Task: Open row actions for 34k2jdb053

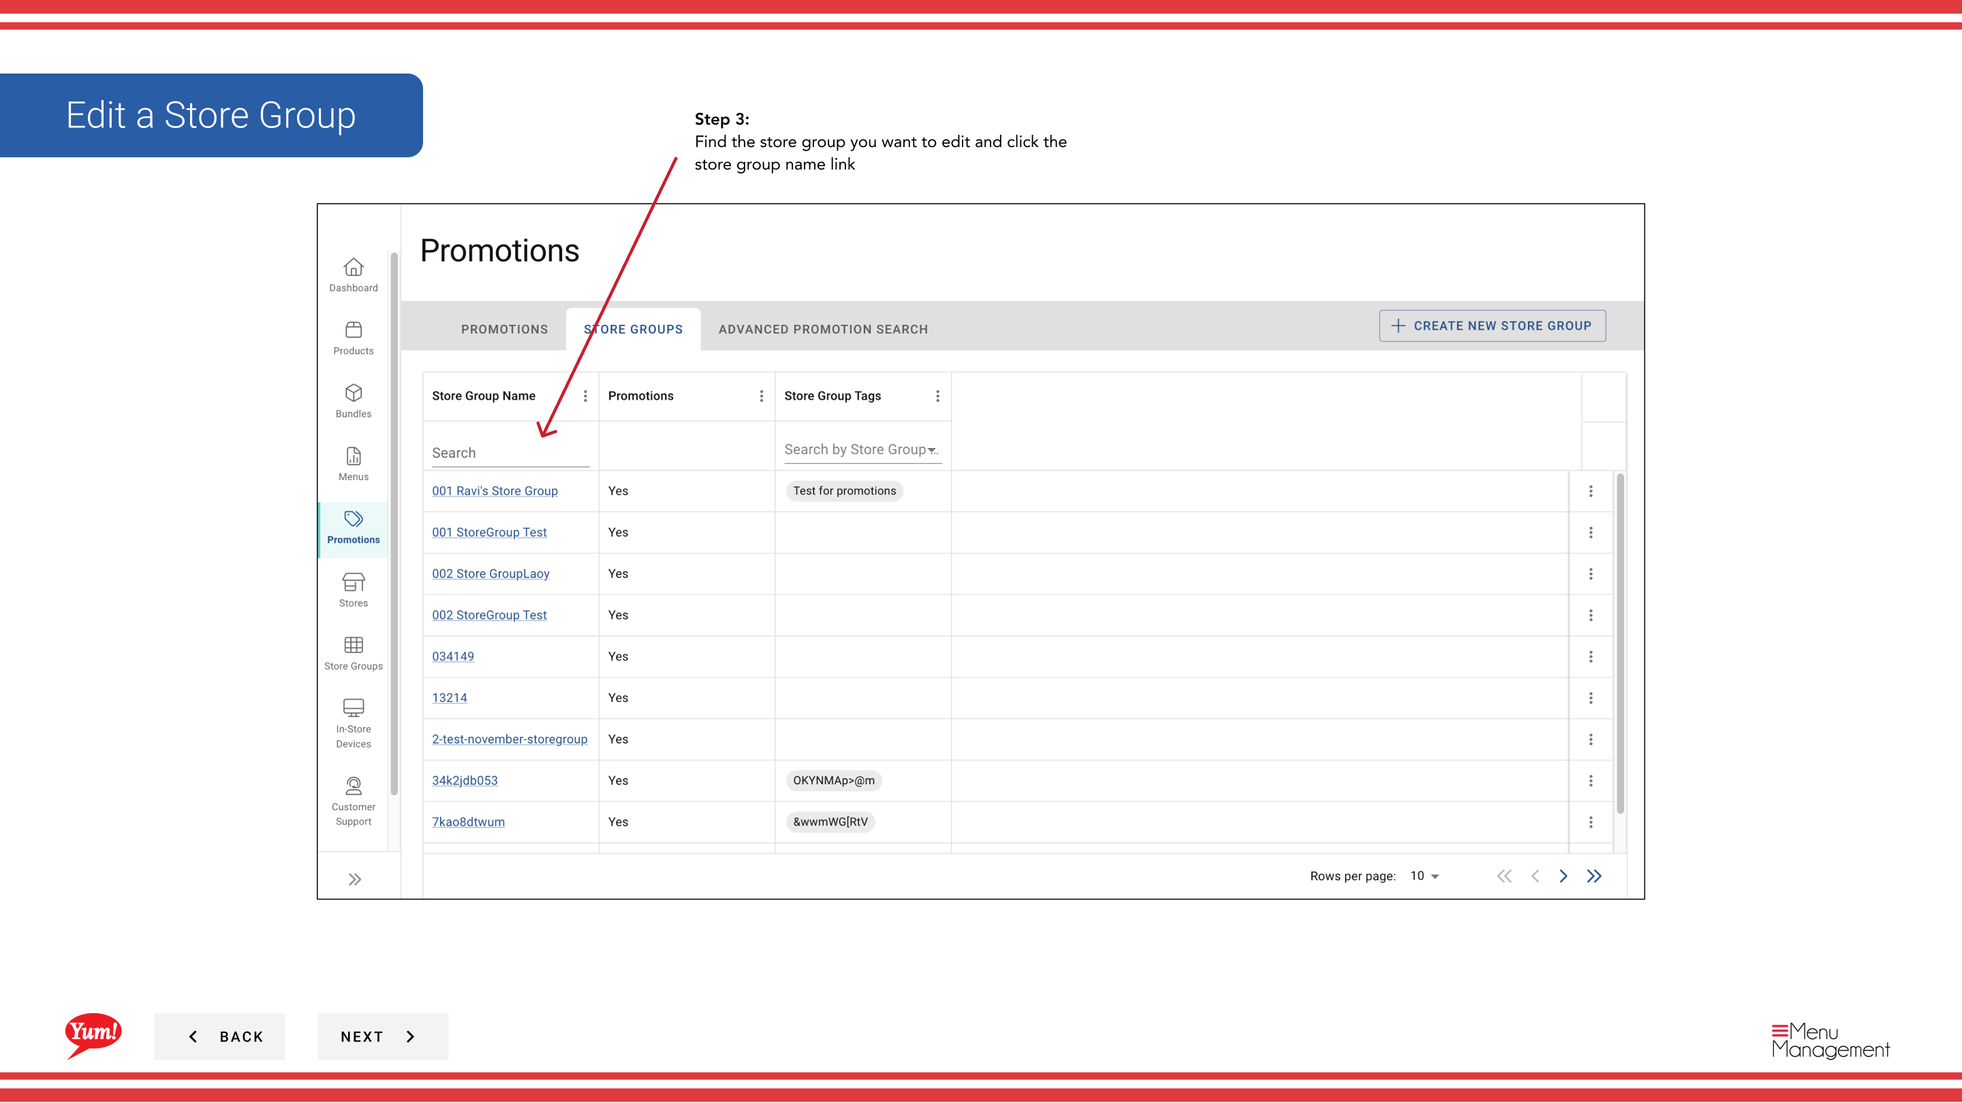Action: click(1590, 780)
